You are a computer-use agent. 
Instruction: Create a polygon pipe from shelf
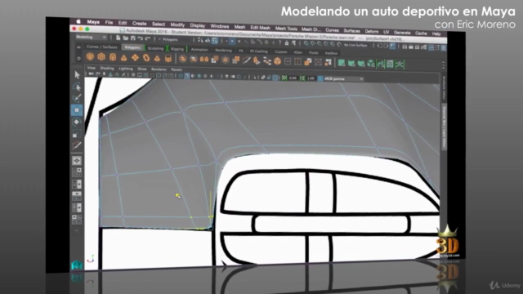(168, 59)
